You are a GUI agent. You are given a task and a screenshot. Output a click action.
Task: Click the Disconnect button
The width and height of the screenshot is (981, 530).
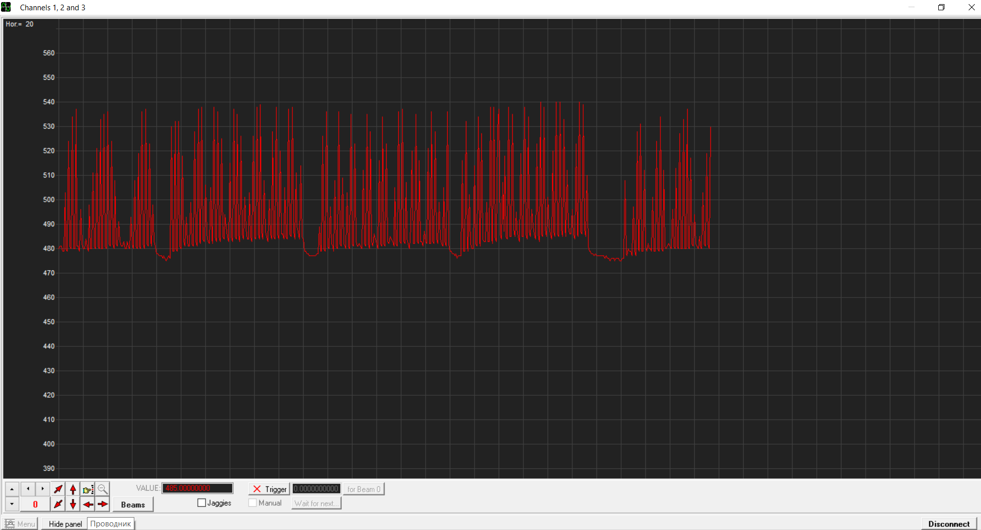click(949, 524)
